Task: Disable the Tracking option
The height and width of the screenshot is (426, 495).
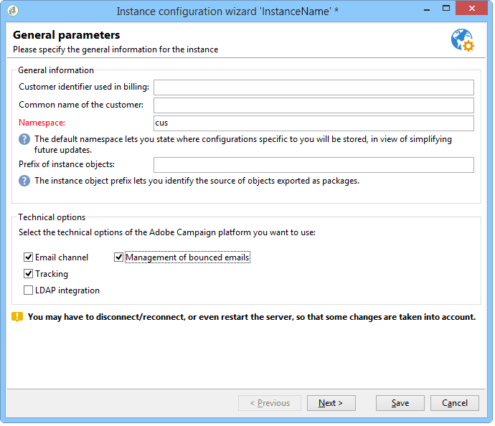Action: coord(29,274)
